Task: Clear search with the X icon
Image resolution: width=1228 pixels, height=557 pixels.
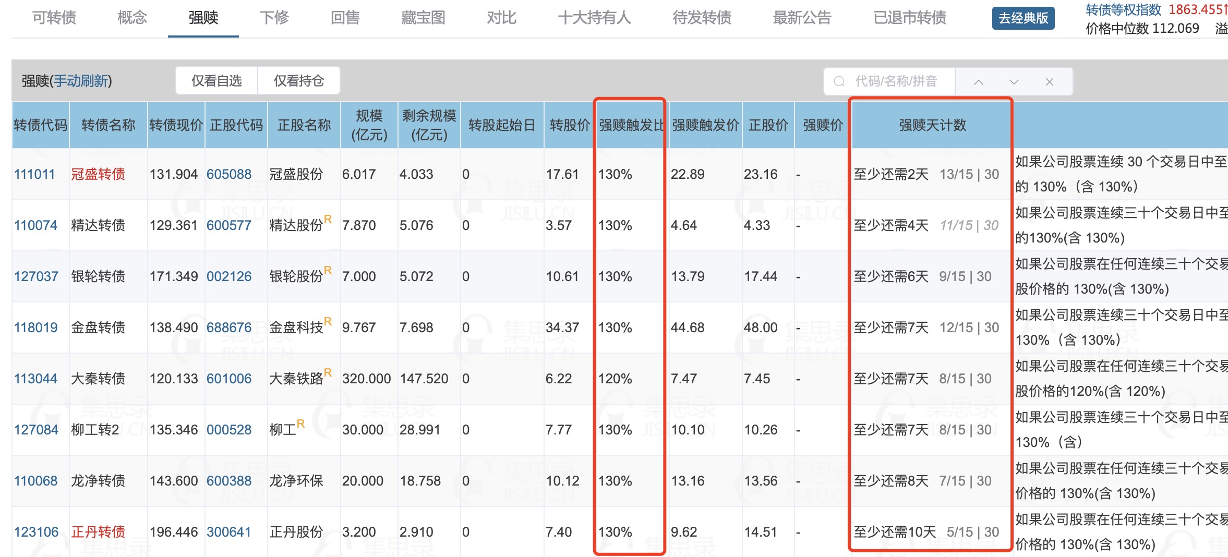Action: [x=1050, y=82]
